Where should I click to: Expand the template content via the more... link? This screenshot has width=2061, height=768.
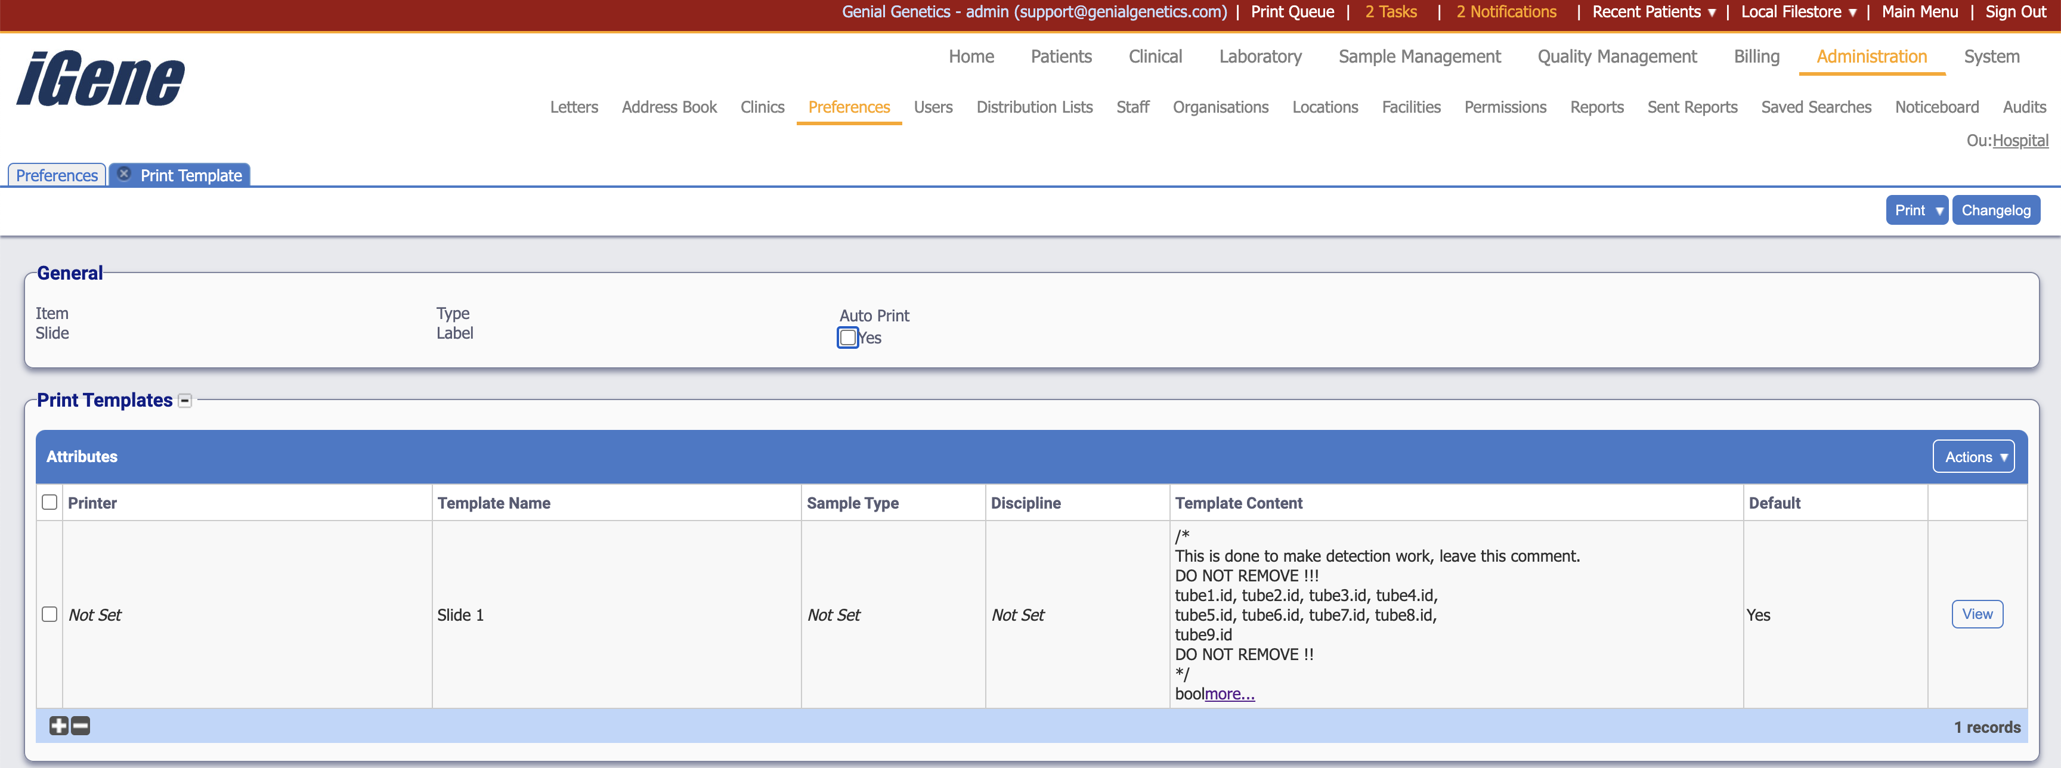coord(1229,695)
